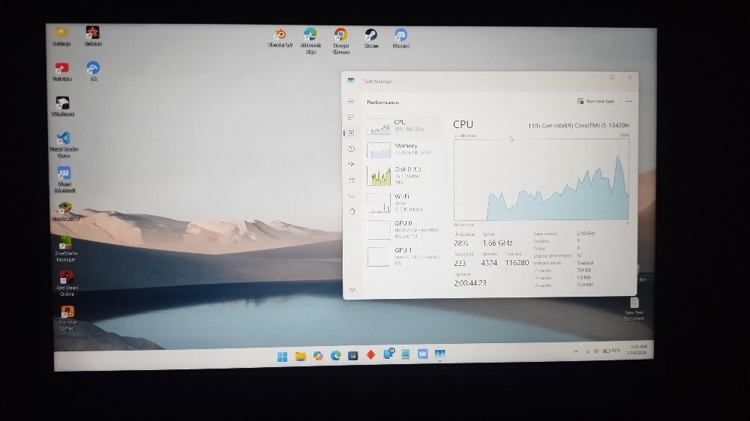Open the EA desktop shortcut
Viewport: 750px width, 421px height.
pos(93,70)
